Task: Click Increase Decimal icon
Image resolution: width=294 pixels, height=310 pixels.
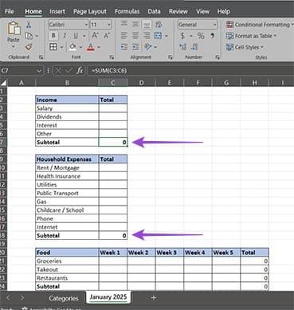Action: click(182, 47)
